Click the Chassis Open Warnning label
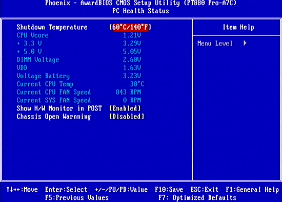 click(54, 117)
